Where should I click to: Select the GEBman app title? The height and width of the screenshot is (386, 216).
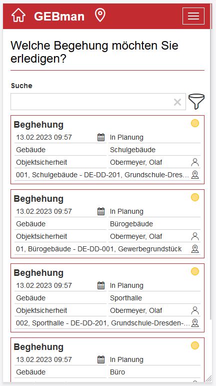pyautogui.click(x=59, y=16)
